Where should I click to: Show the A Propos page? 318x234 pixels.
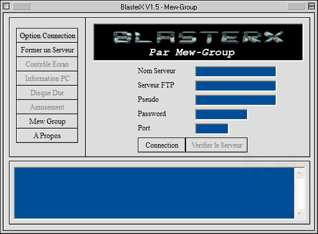point(47,136)
